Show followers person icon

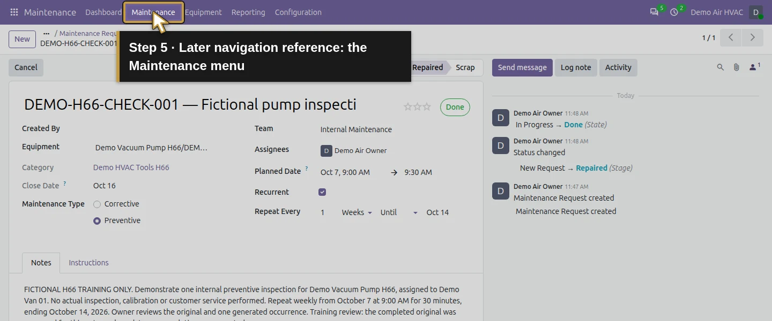point(753,67)
